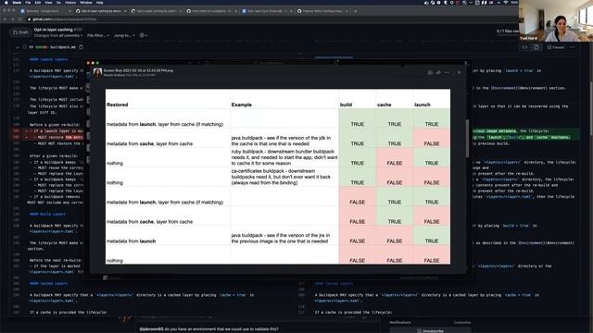
Task: Click the Draft pull request badge
Action: point(20,32)
